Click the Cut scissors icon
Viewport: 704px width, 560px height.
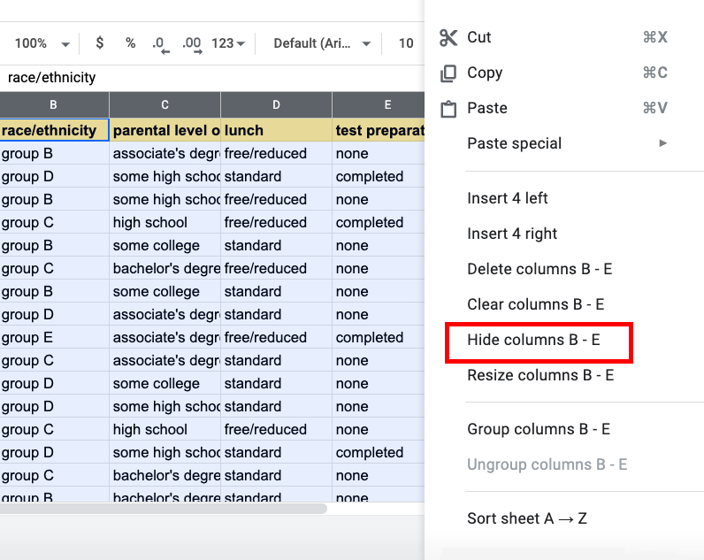(448, 38)
